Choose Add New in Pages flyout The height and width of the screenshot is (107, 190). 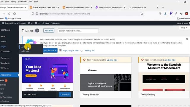tap(25, 51)
